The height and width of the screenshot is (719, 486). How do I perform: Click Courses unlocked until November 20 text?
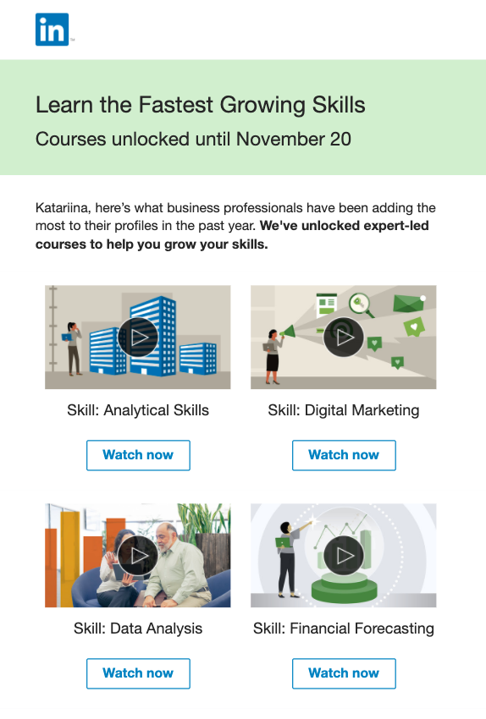[x=193, y=140]
